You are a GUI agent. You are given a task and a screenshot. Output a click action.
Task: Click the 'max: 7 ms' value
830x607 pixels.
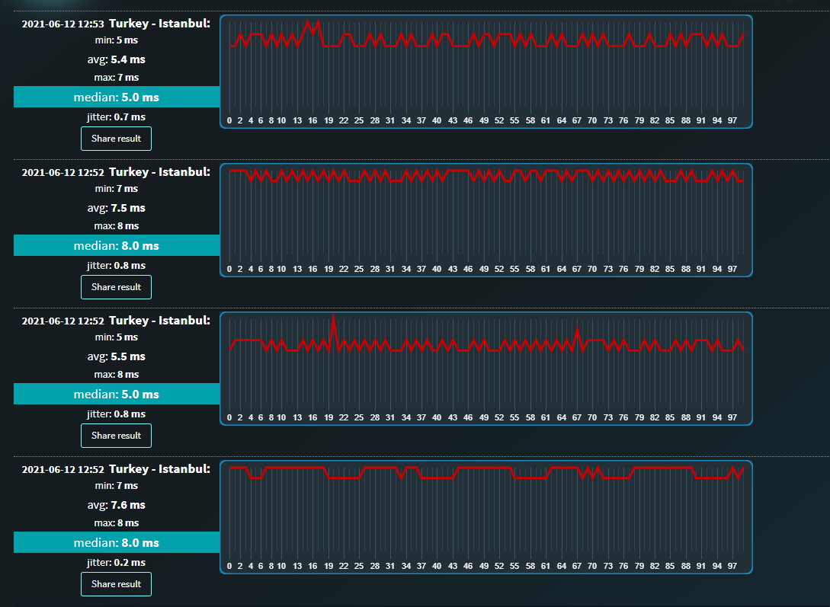[x=117, y=78]
